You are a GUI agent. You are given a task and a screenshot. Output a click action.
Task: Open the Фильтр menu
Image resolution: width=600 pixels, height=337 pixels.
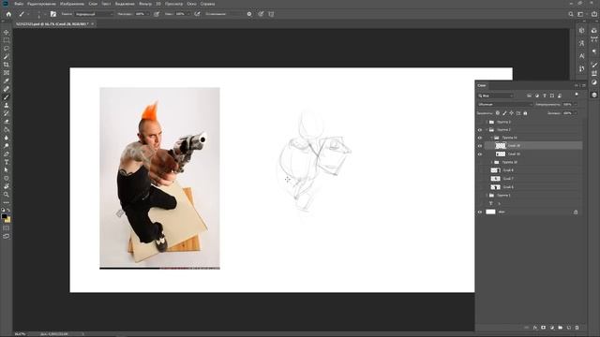(145, 4)
